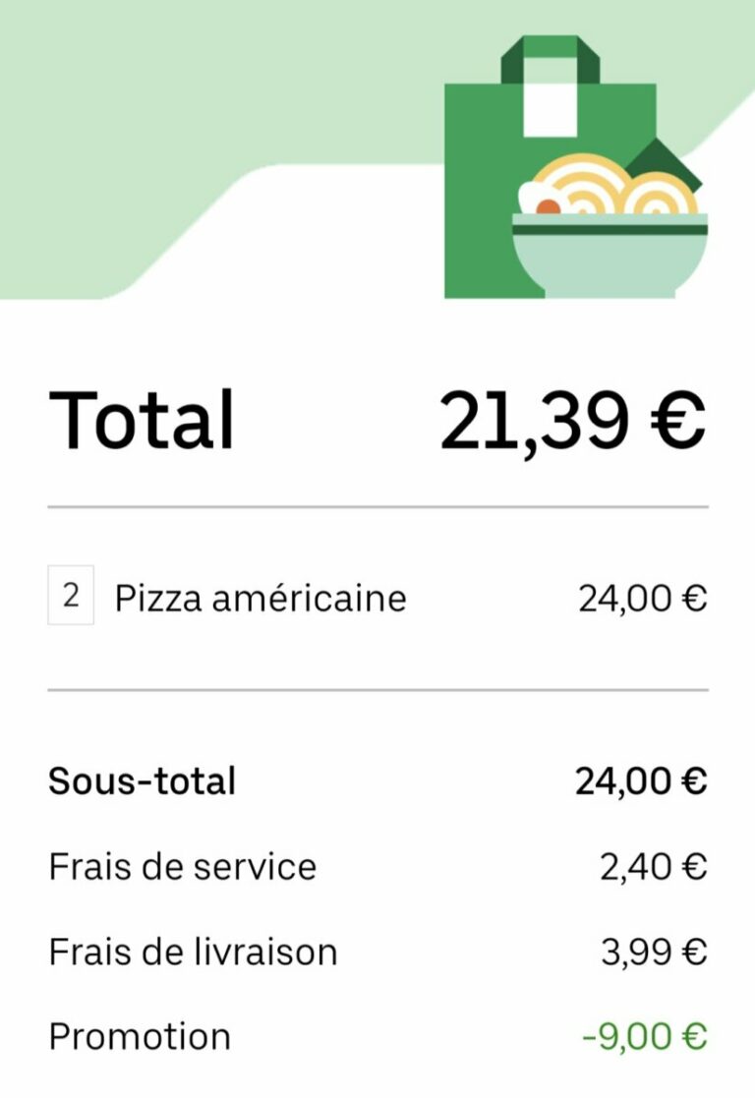Click the Frais de livraison label
Image resolution: width=755 pixels, height=1098 pixels.
tap(194, 952)
